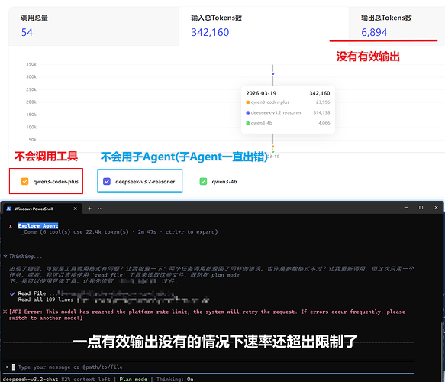Uncheck the qwen3-coder-plus legend checkbox
The width and height of the screenshot is (445, 382).
pyautogui.click(x=24, y=182)
